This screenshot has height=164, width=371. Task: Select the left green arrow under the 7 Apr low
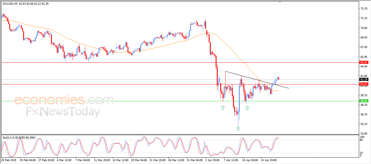223,108
